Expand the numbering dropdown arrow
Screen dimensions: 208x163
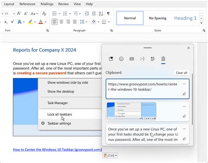(70, 14)
